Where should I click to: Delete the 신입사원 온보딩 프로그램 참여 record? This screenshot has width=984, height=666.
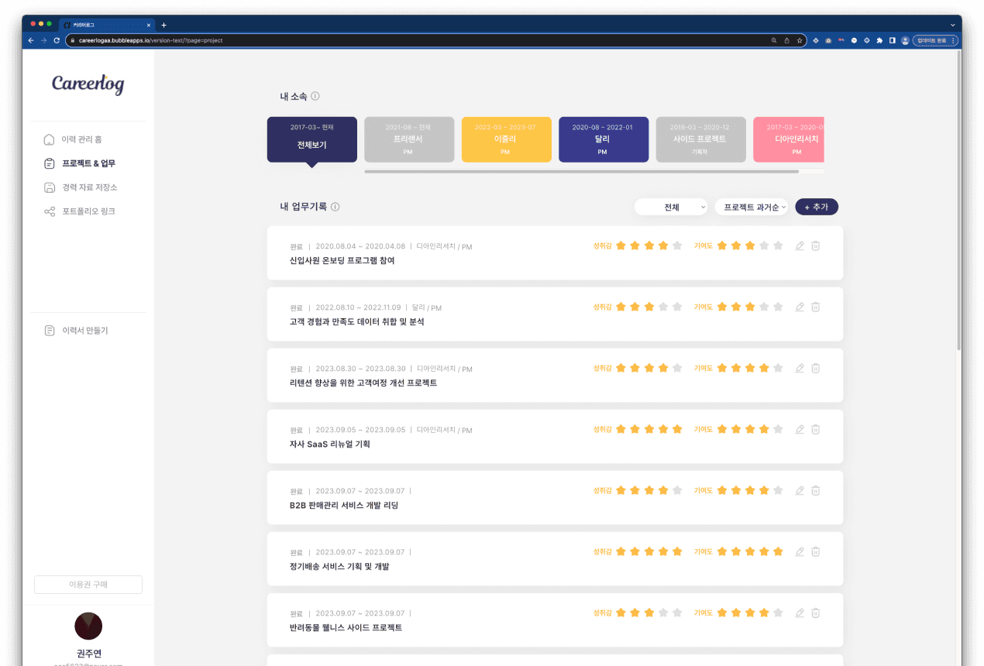click(x=816, y=245)
